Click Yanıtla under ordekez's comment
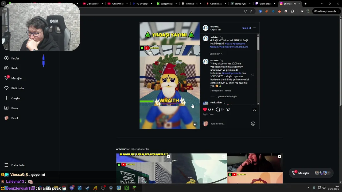 click(x=228, y=91)
